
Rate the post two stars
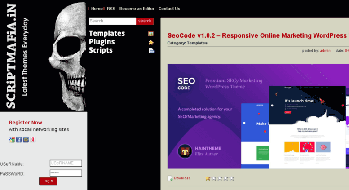[x=214, y=178]
